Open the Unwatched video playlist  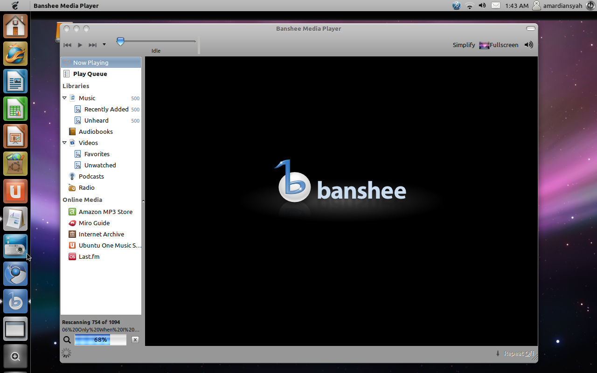tap(101, 165)
